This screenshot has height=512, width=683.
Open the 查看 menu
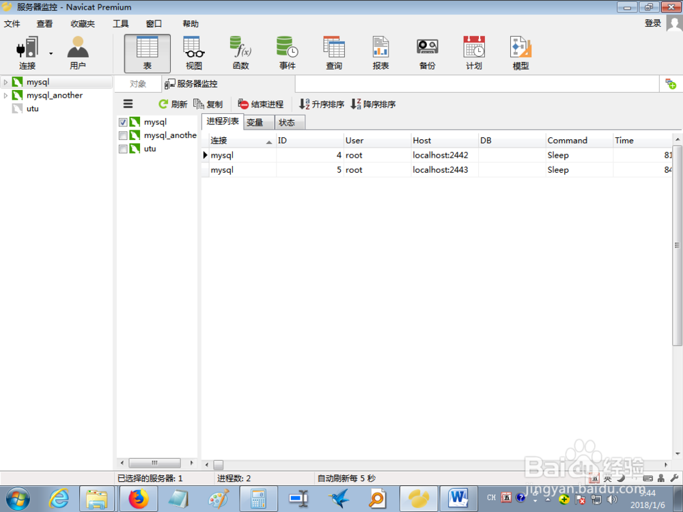point(44,23)
